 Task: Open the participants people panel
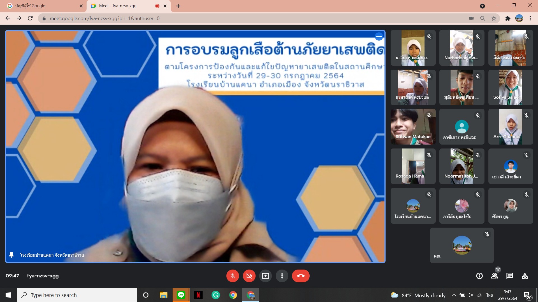495,276
